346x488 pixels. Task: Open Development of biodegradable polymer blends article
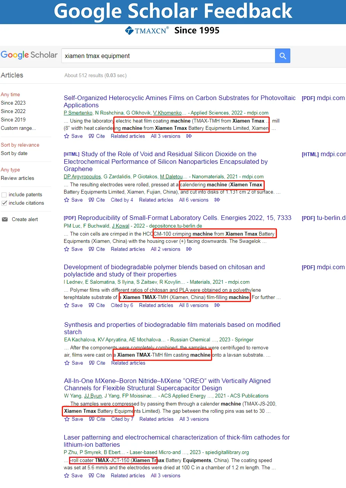pyautogui.click(x=164, y=270)
